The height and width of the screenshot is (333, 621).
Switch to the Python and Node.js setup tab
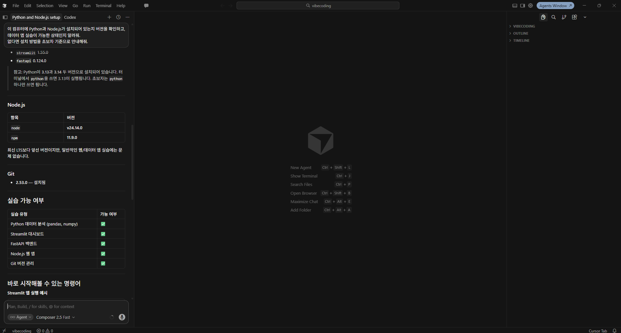point(36,17)
